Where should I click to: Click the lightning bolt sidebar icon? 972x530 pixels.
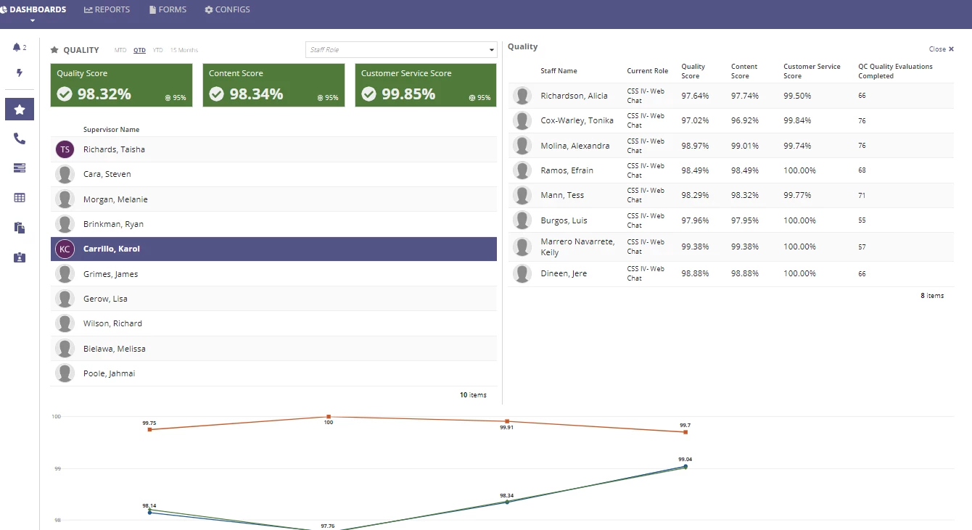click(x=20, y=73)
